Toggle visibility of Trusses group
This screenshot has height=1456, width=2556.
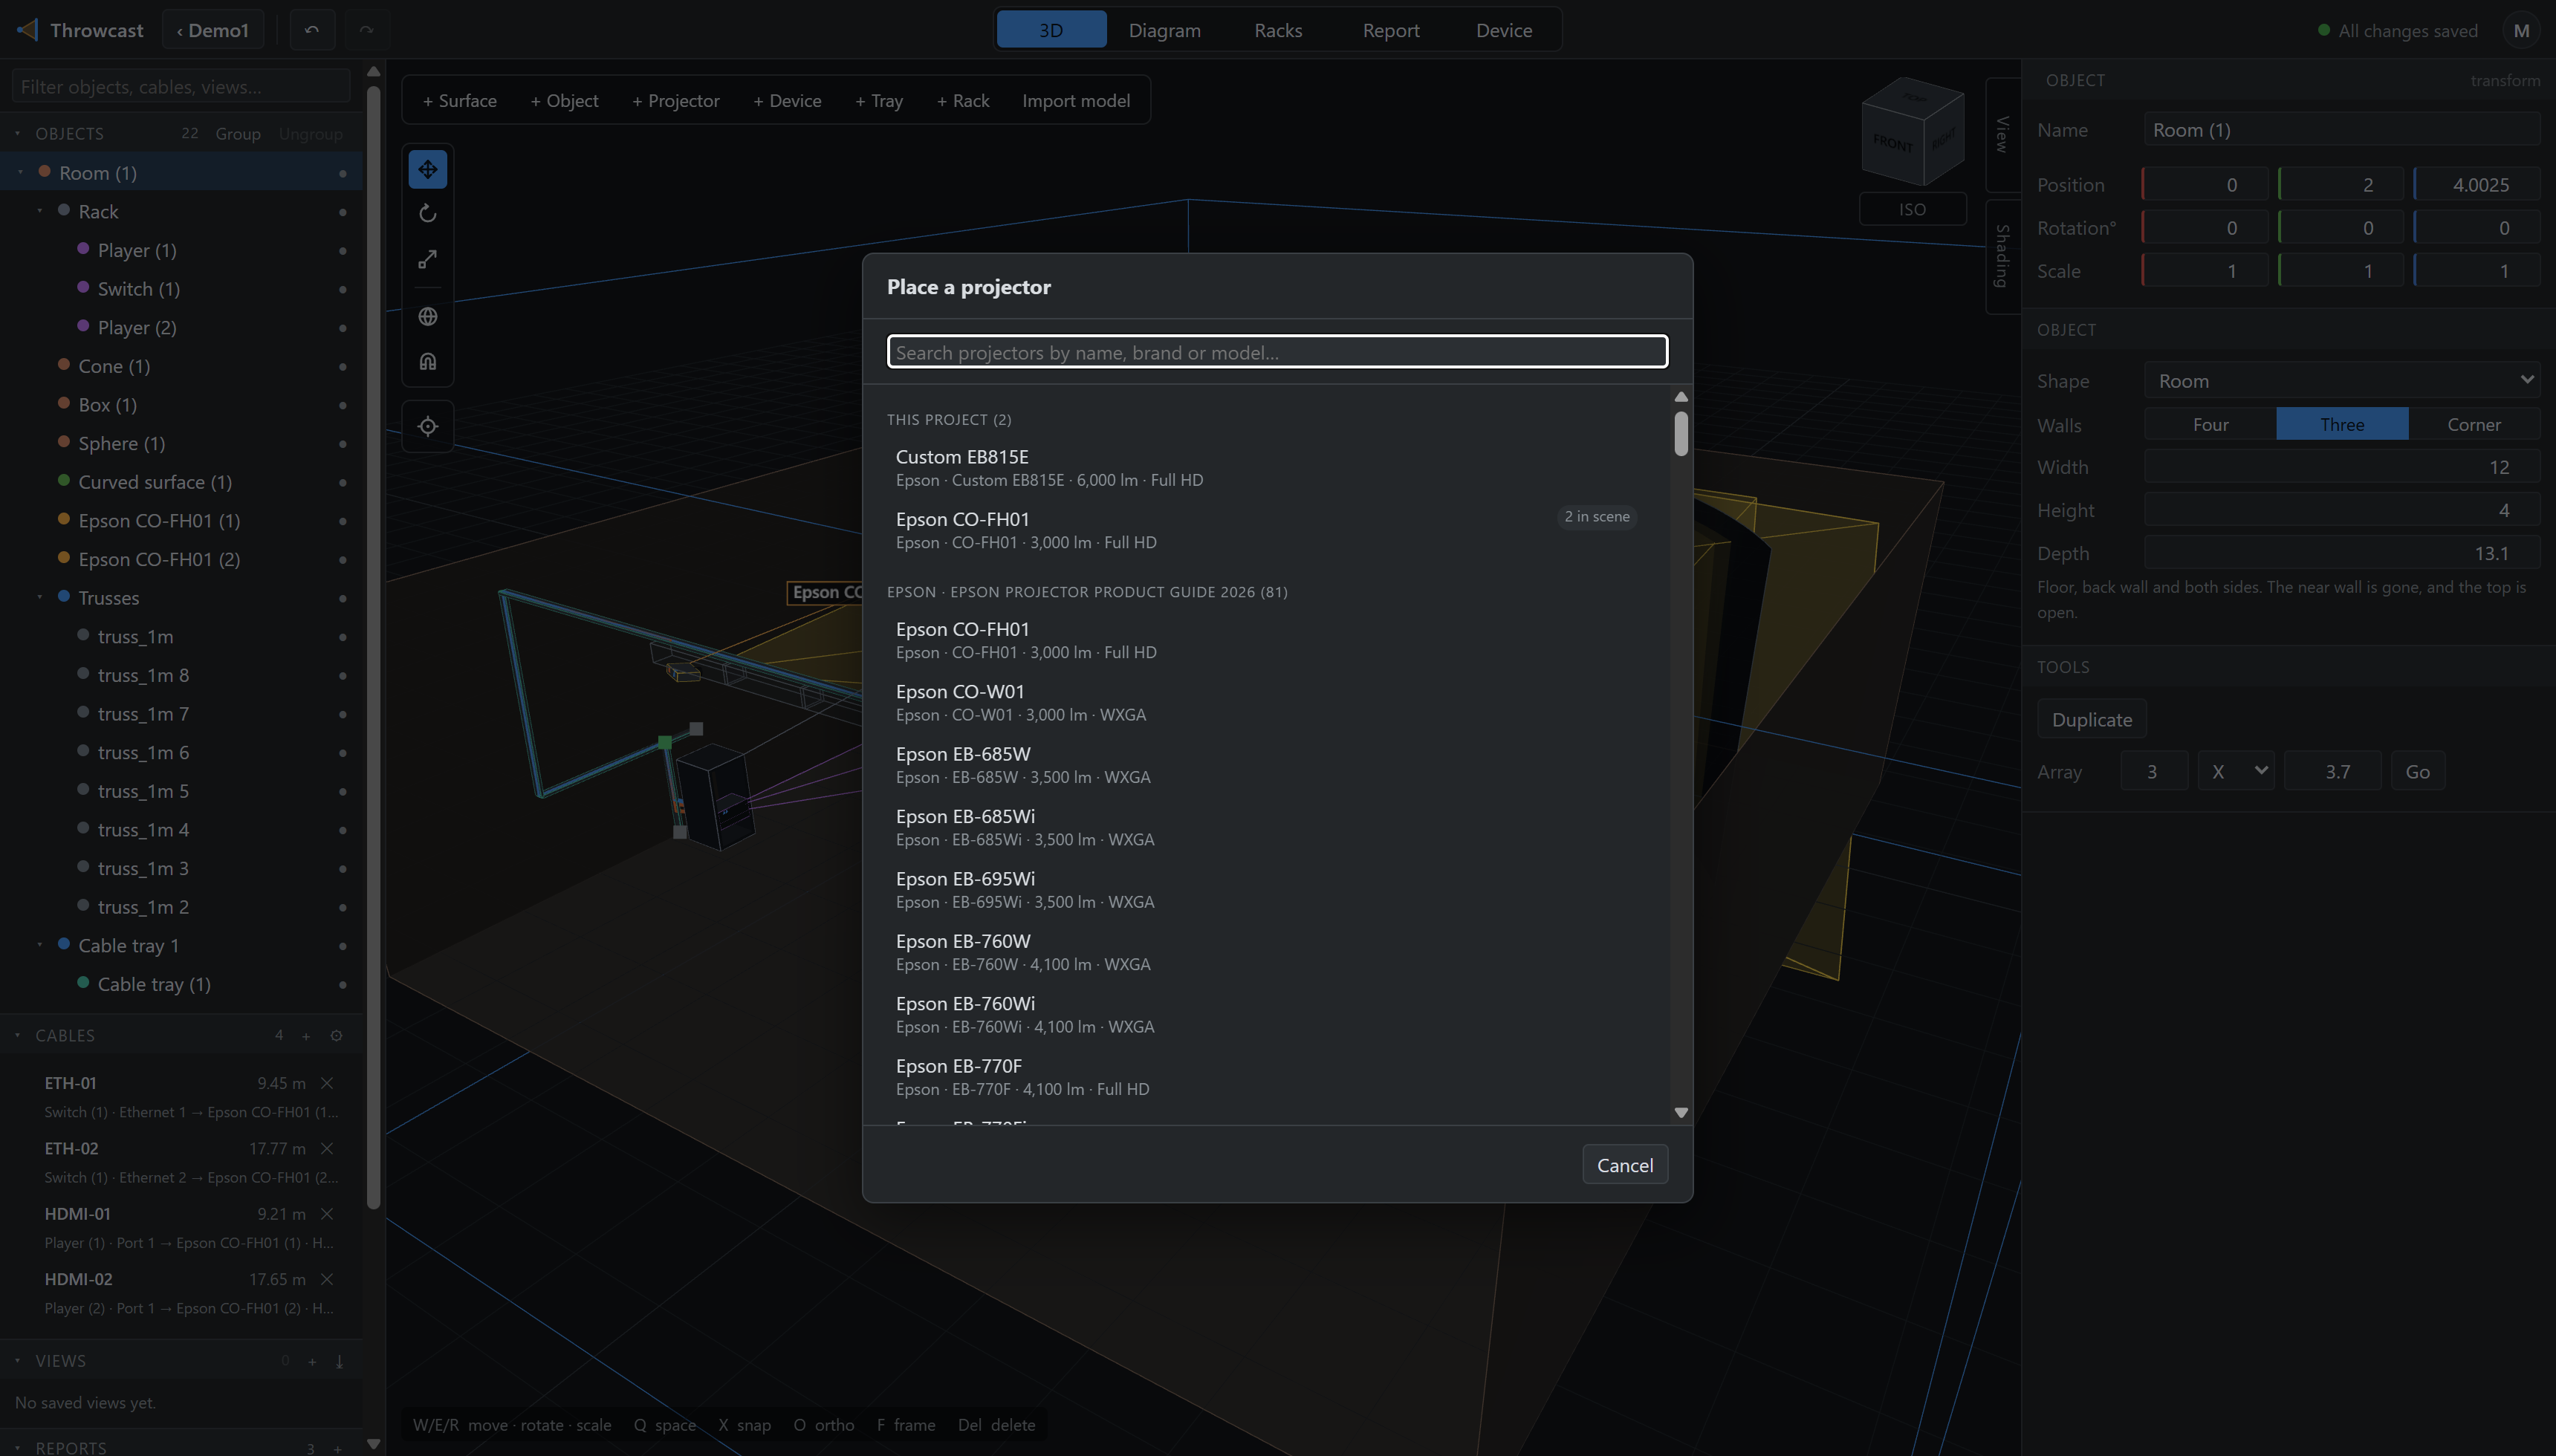click(x=343, y=599)
